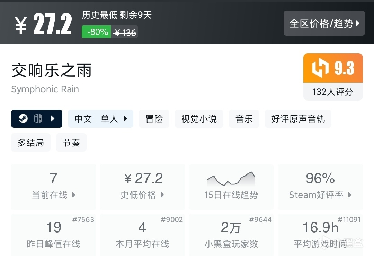Open 当前在线 player count details
Viewport: 374px width, 256px height.
53,187
